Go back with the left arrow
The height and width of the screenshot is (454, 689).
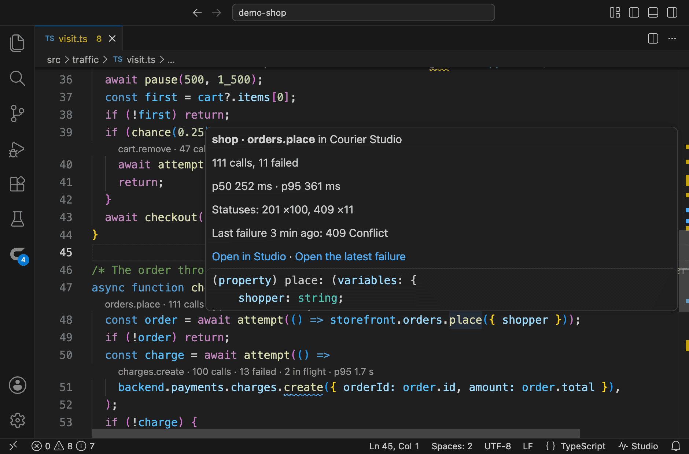tap(198, 13)
